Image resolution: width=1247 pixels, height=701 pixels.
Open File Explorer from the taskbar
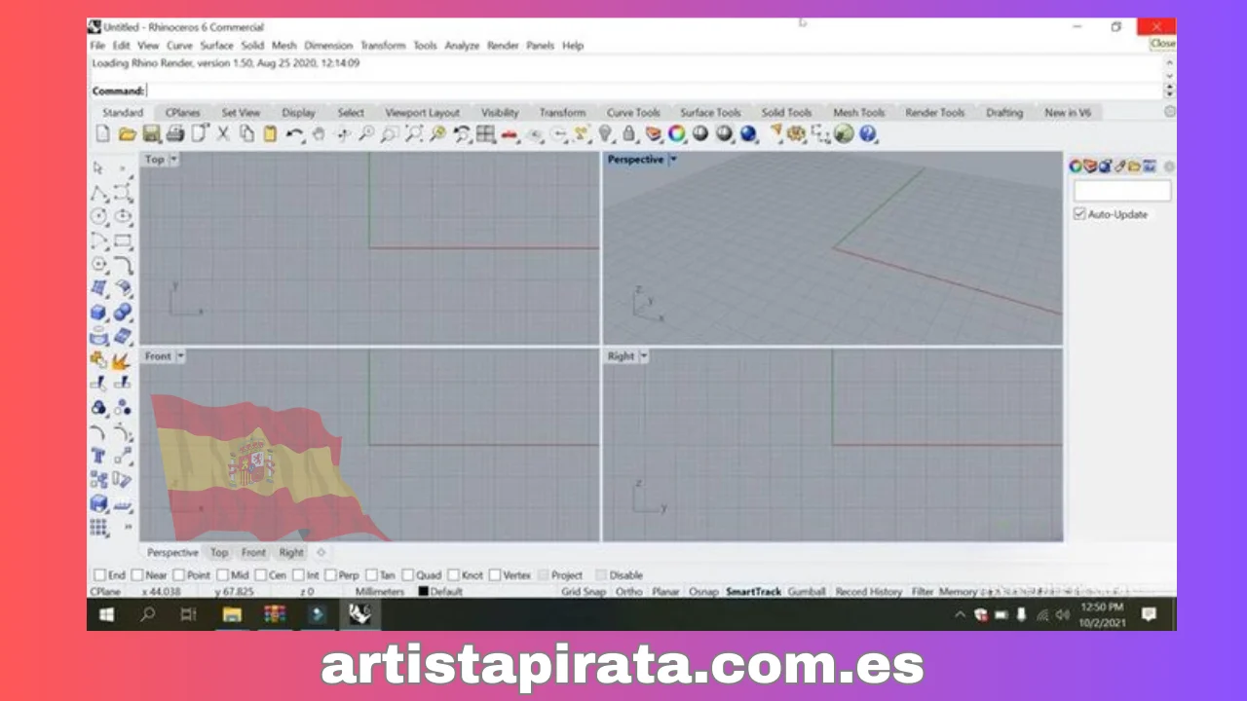(x=232, y=614)
